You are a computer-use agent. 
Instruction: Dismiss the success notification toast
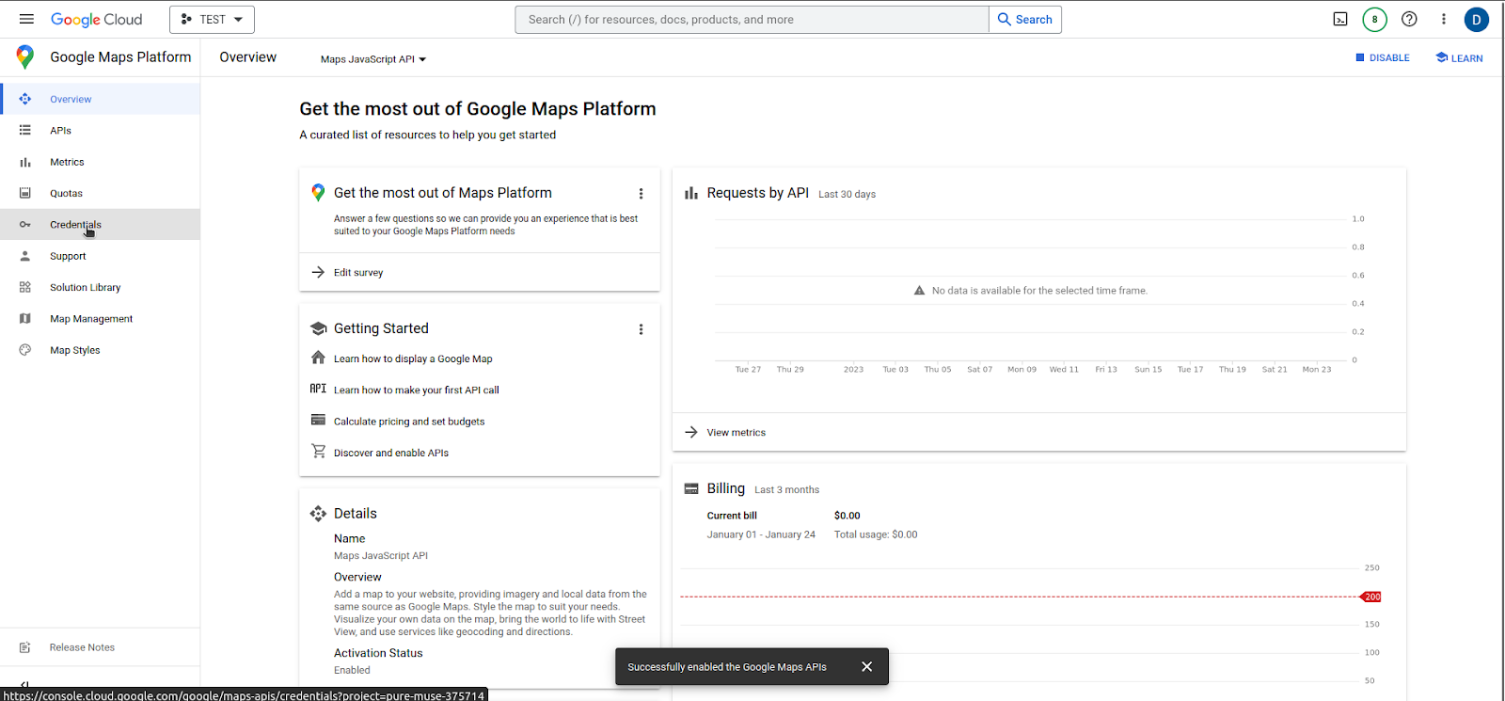point(866,666)
